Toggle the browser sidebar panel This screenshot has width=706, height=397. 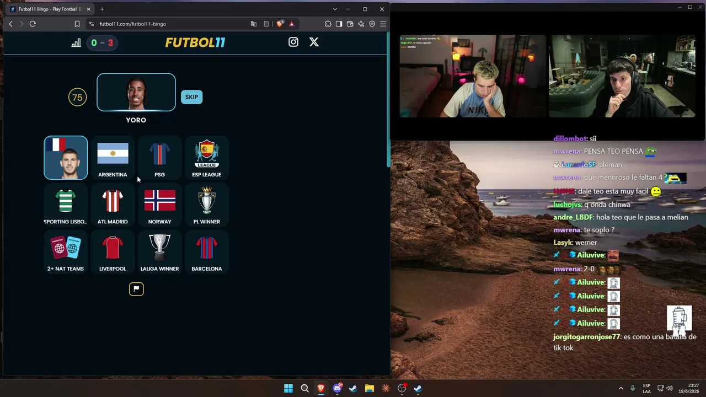click(339, 24)
